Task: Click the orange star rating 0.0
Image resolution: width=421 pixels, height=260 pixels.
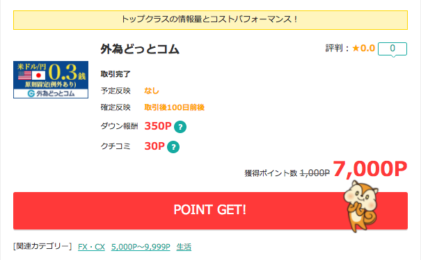Action: (363, 49)
